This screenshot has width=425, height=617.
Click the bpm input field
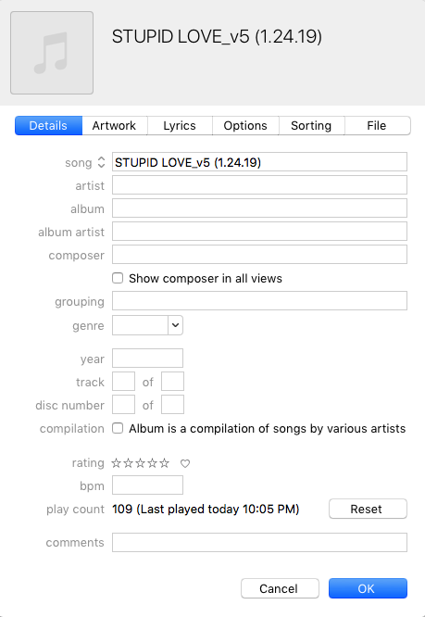[147, 485]
